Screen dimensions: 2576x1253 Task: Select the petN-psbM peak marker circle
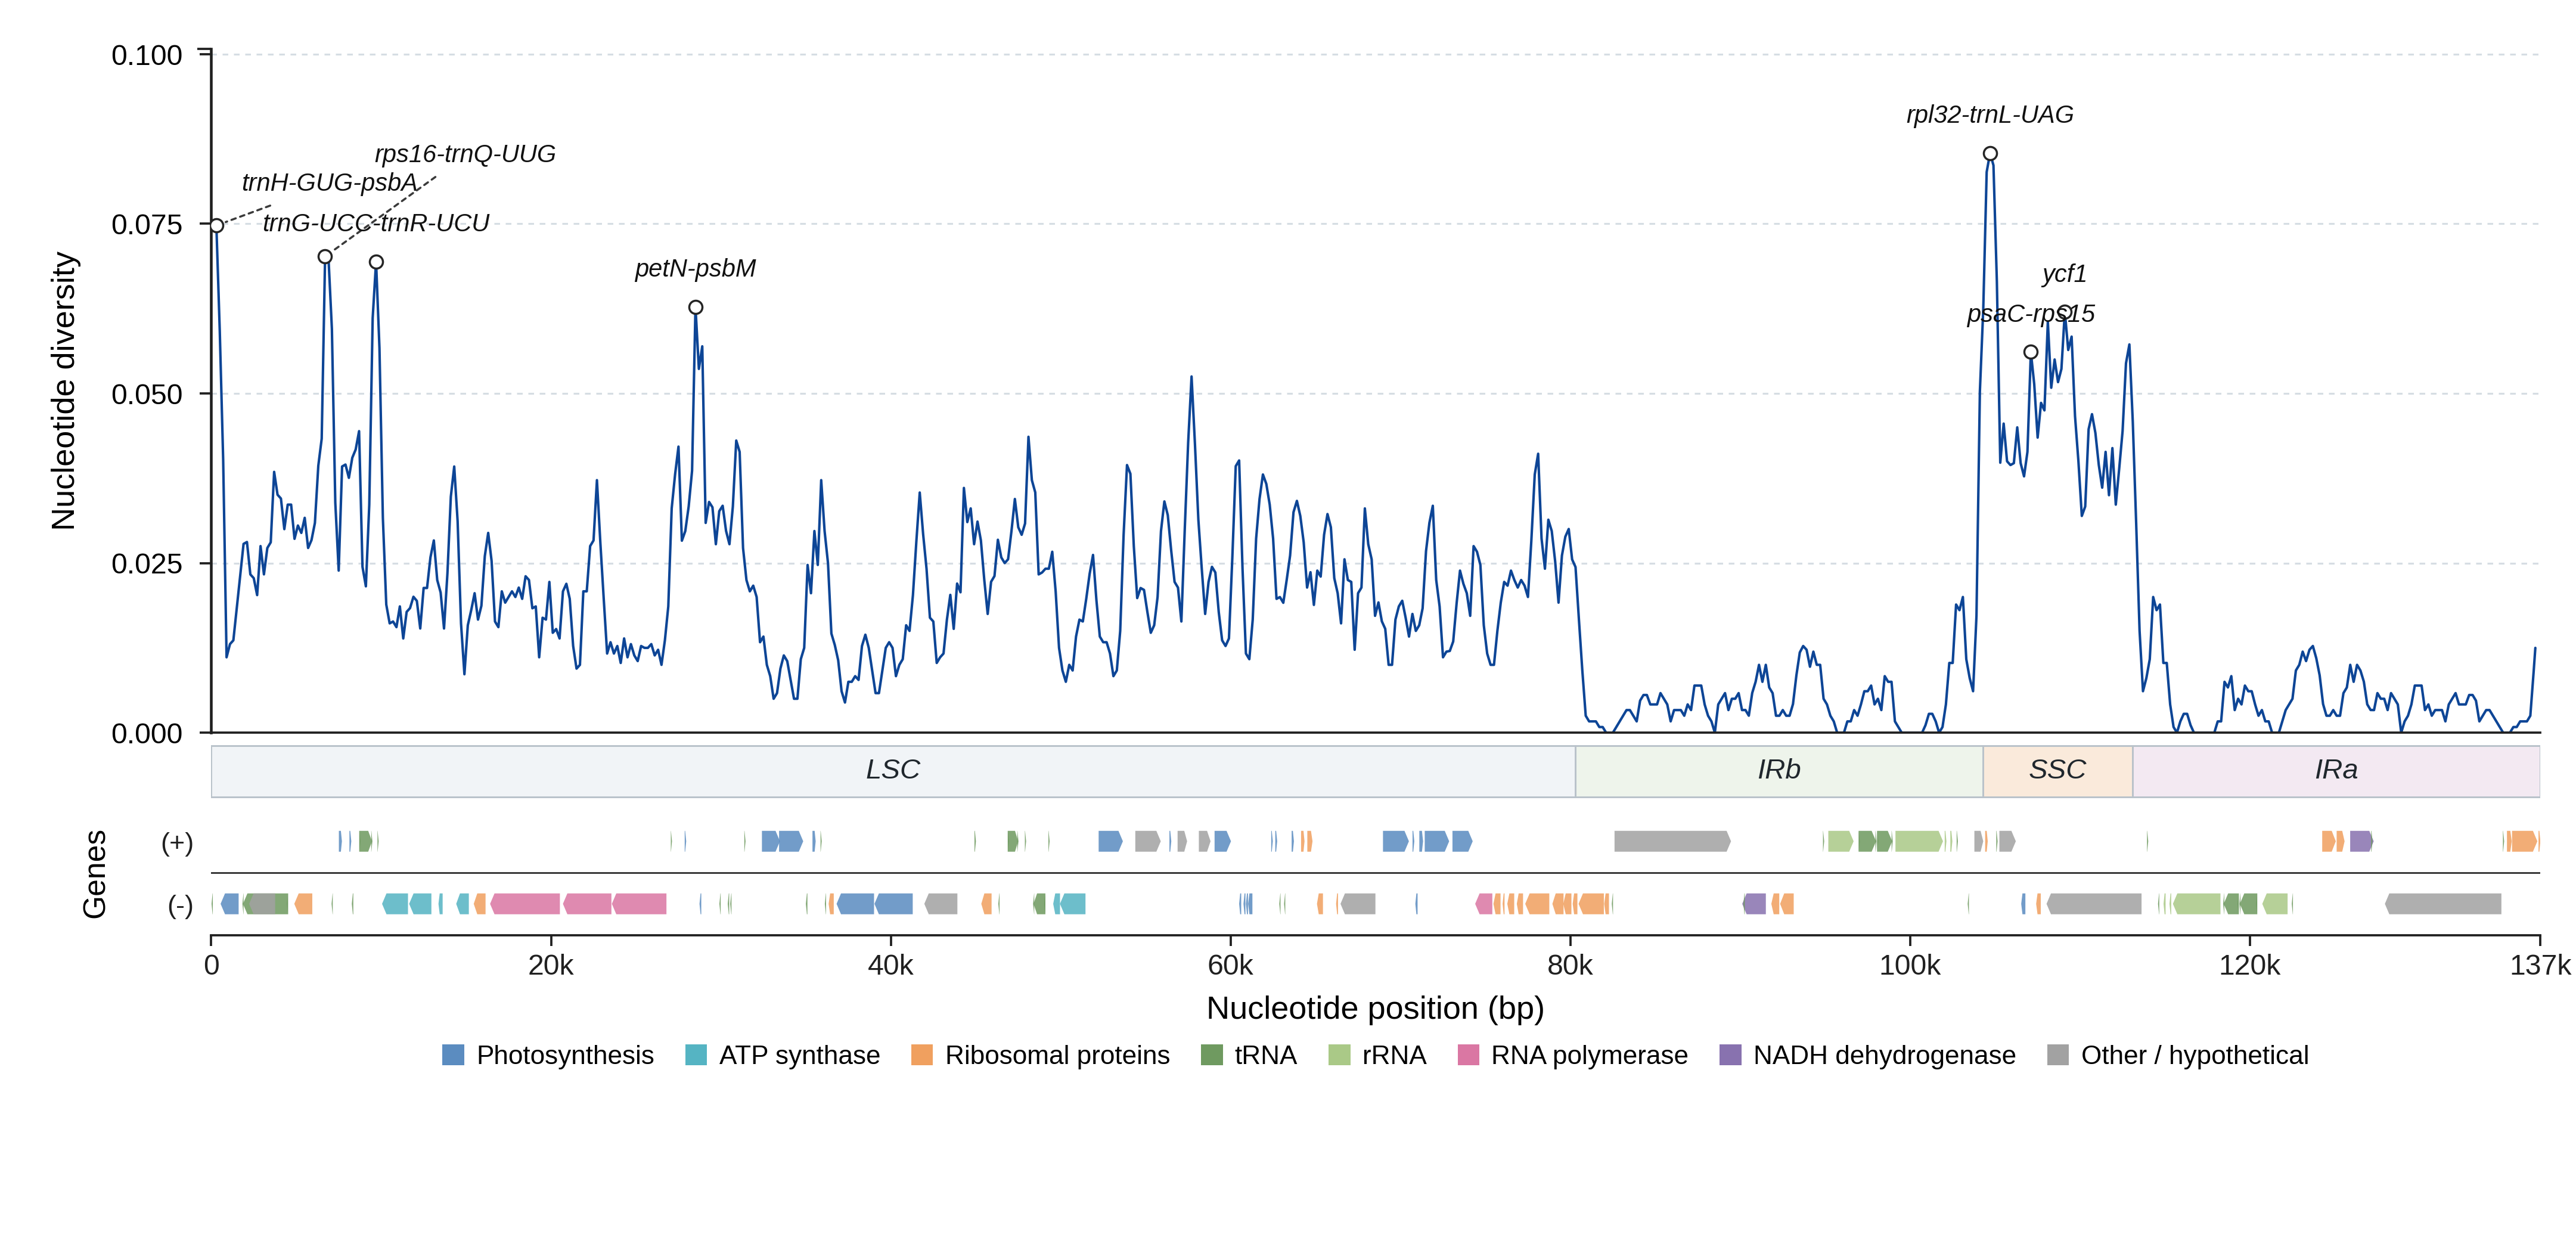tap(696, 308)
